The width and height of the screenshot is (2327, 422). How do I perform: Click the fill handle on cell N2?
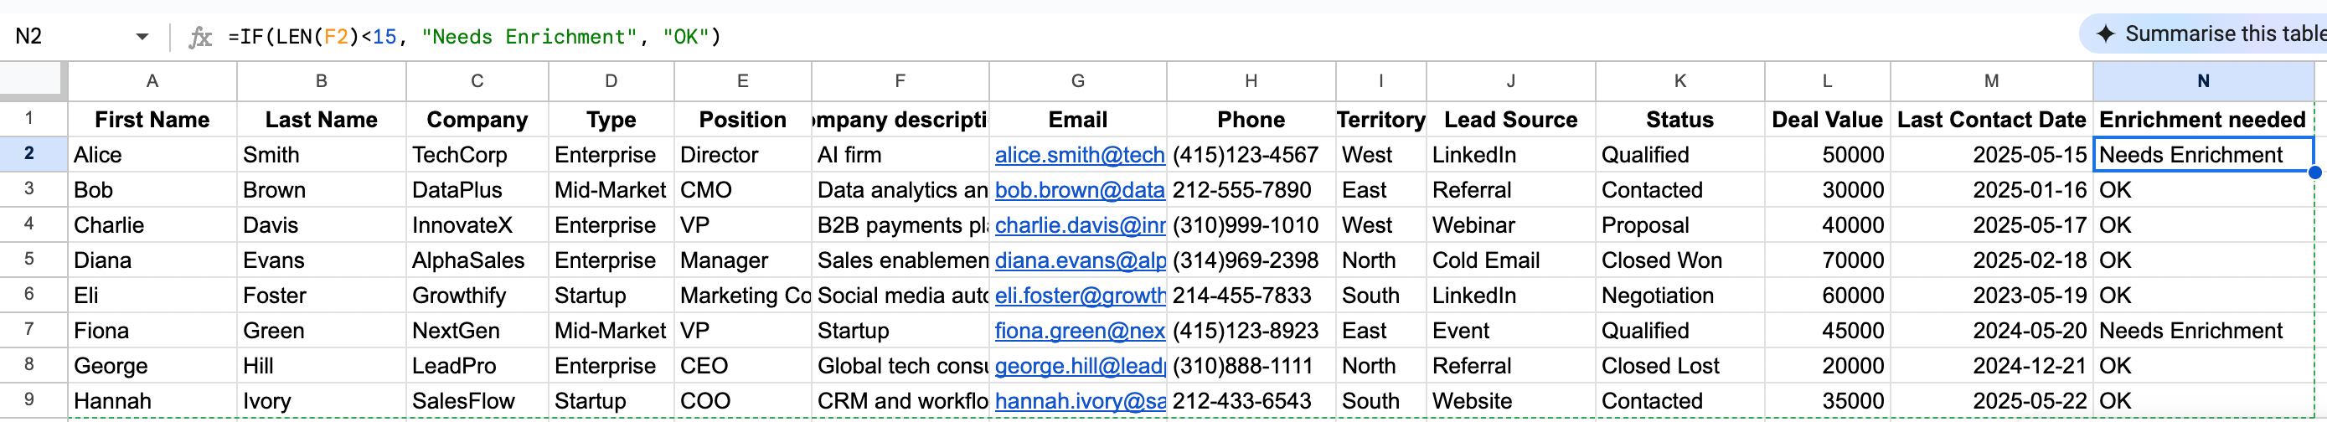point(2314,172)
